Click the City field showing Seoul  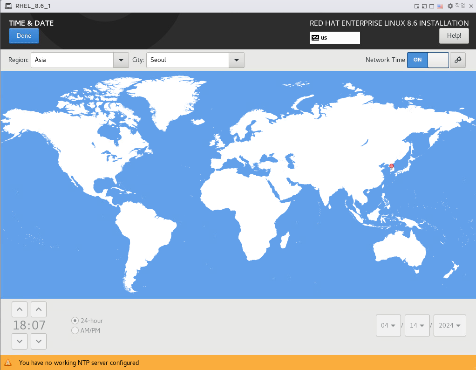[x=188, y=60]
